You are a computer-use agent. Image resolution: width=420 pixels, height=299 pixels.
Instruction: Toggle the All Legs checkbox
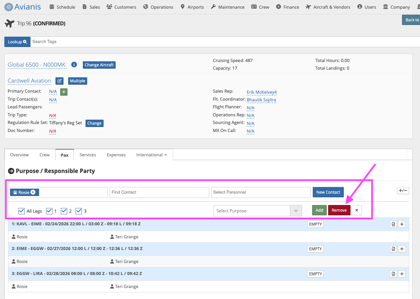pyautogui.click(x=22, y=211)
